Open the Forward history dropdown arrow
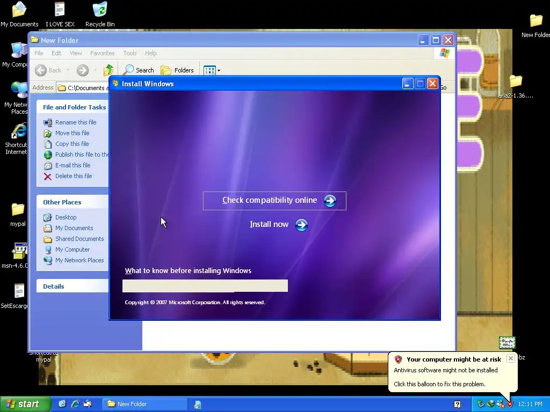 click(95, 70)
